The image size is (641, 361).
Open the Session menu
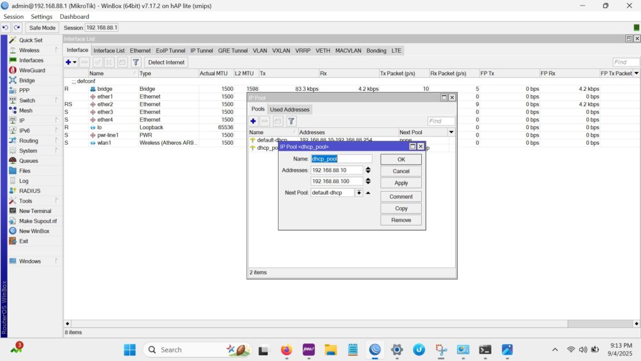[14, 16]
